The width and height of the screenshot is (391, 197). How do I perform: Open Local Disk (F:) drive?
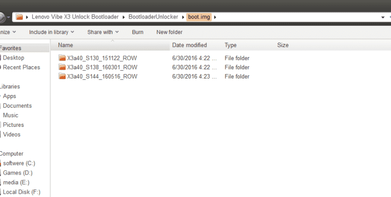pyautogui.click(x=22, y=192)
